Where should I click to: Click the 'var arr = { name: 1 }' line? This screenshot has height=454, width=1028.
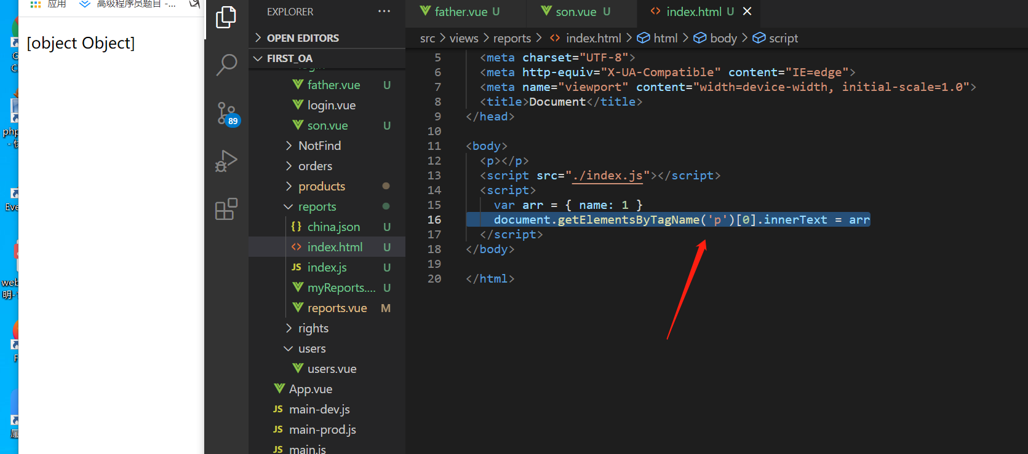point(568,205)
